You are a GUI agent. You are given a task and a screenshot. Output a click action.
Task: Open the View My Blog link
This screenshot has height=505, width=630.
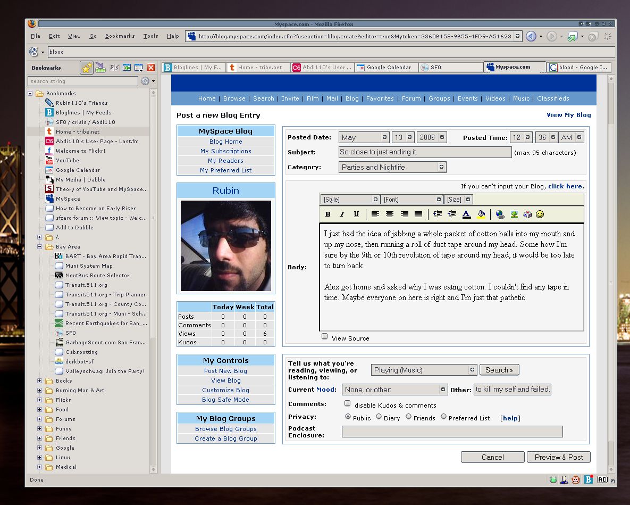[568, 115]
